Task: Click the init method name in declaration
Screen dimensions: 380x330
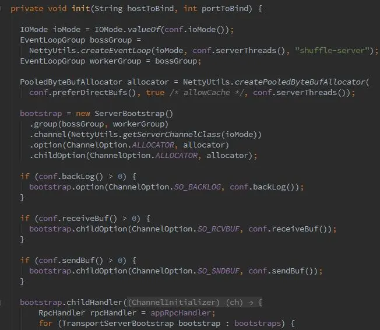Action: tap(80, 9)
